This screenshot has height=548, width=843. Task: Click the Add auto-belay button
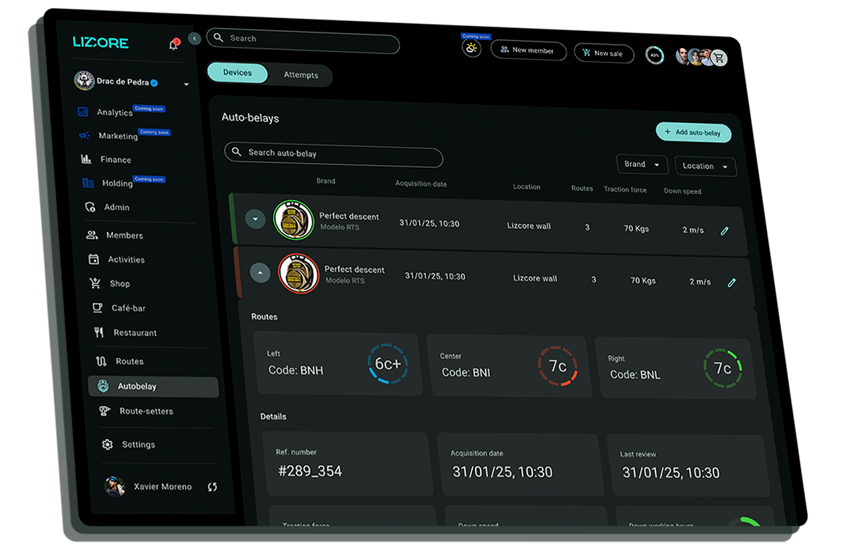tap(693, 132)
